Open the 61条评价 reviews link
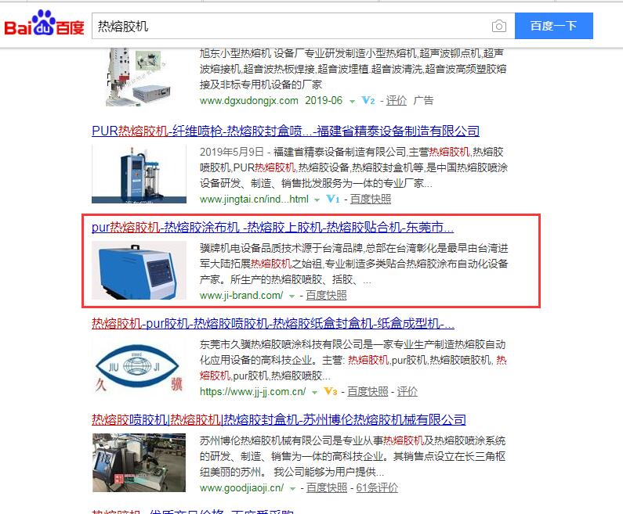This screenshot has width=623, height=514. coord(377,488)
